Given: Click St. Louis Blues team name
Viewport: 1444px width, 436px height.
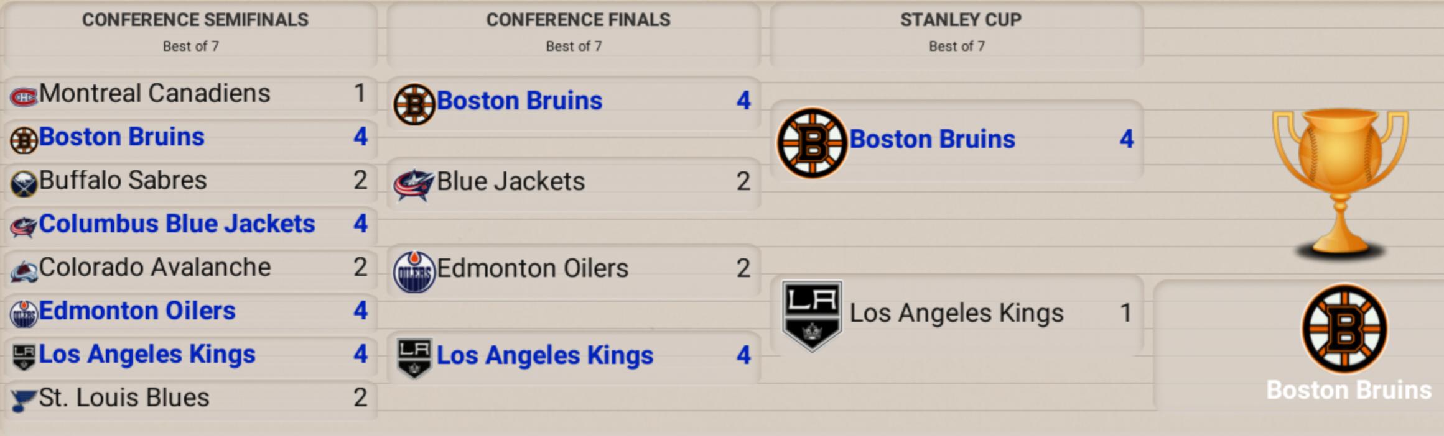Looking at the screenshot, I should (124, 397).
